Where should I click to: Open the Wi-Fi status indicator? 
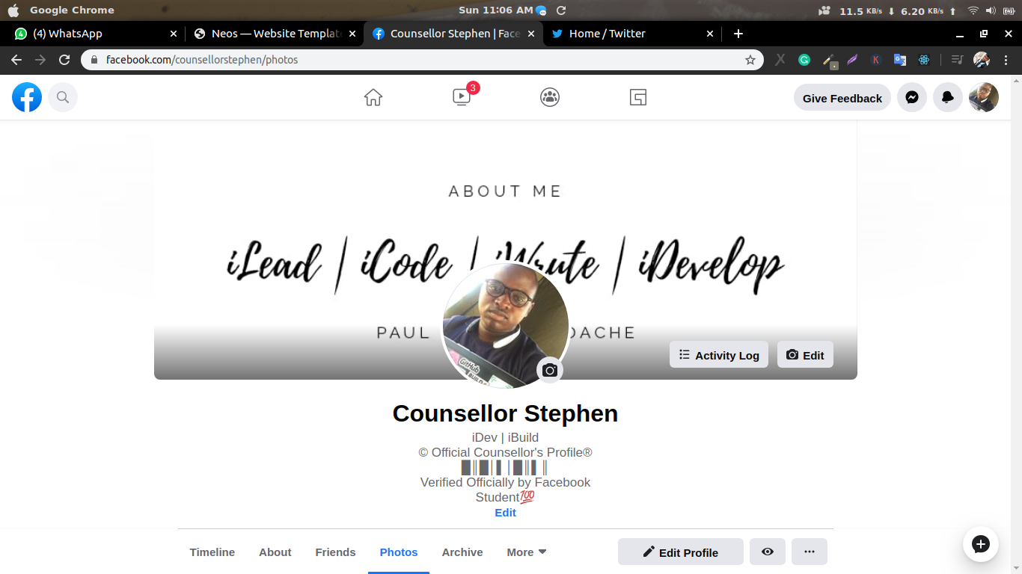(973, 10)
